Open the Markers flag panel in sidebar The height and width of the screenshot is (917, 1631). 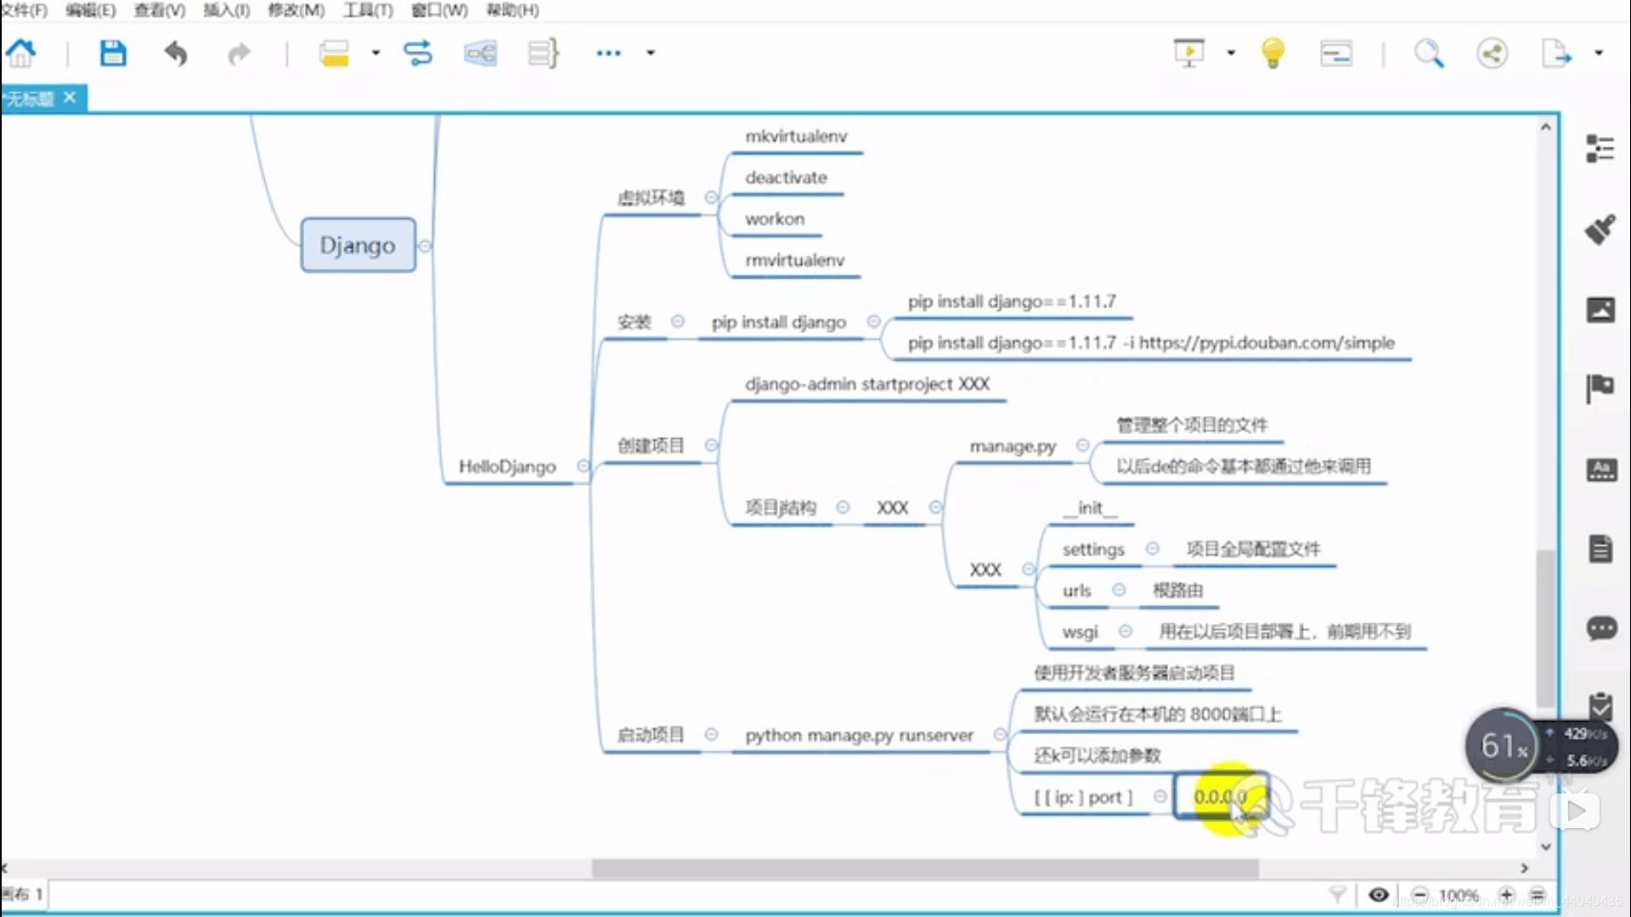point(1600,389)
